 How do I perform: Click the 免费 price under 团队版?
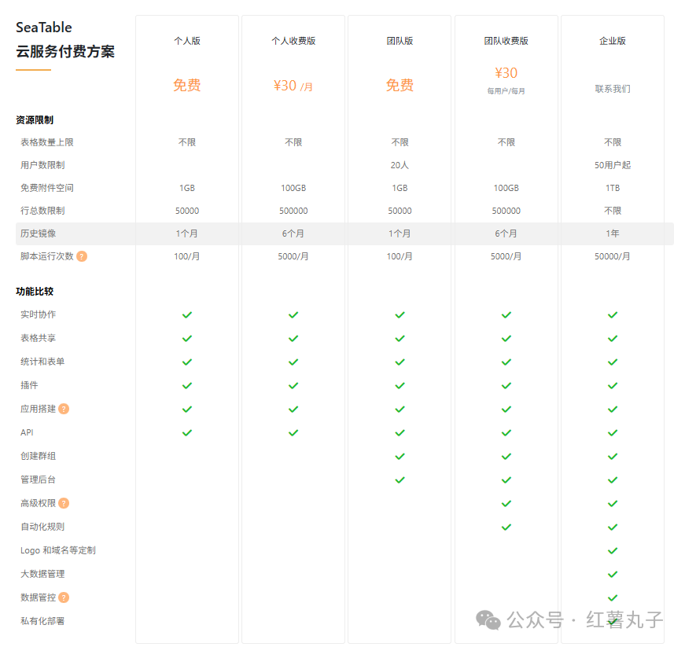click(x=400, y=85)
